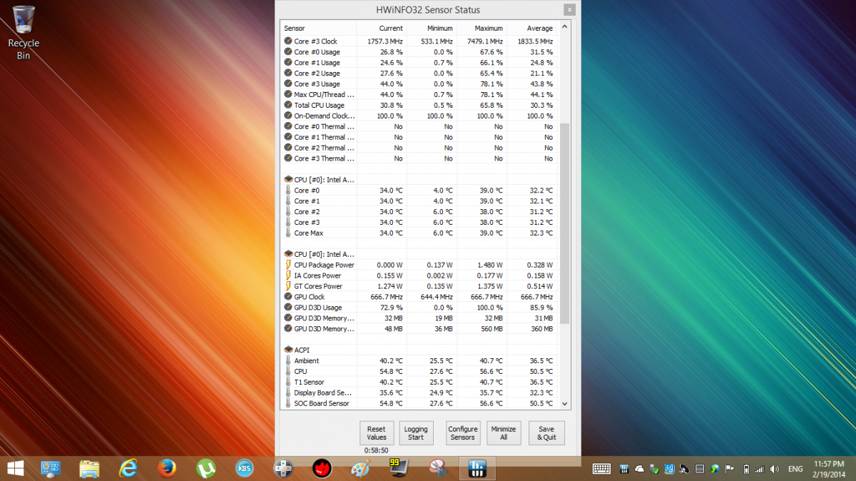The height and width of the screenshot is (481, 856).
Task: Open the red flame taskbar app
Action: click(x=322, y=468)
